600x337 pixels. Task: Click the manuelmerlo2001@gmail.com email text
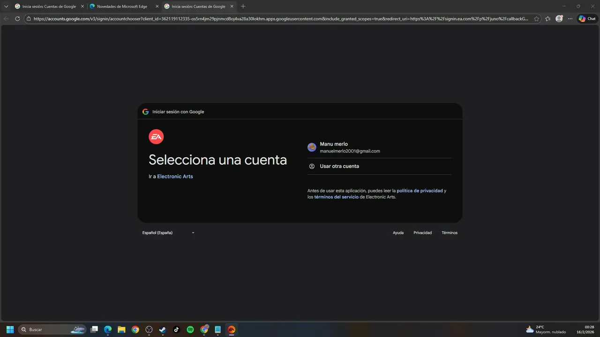coord(350,151)
